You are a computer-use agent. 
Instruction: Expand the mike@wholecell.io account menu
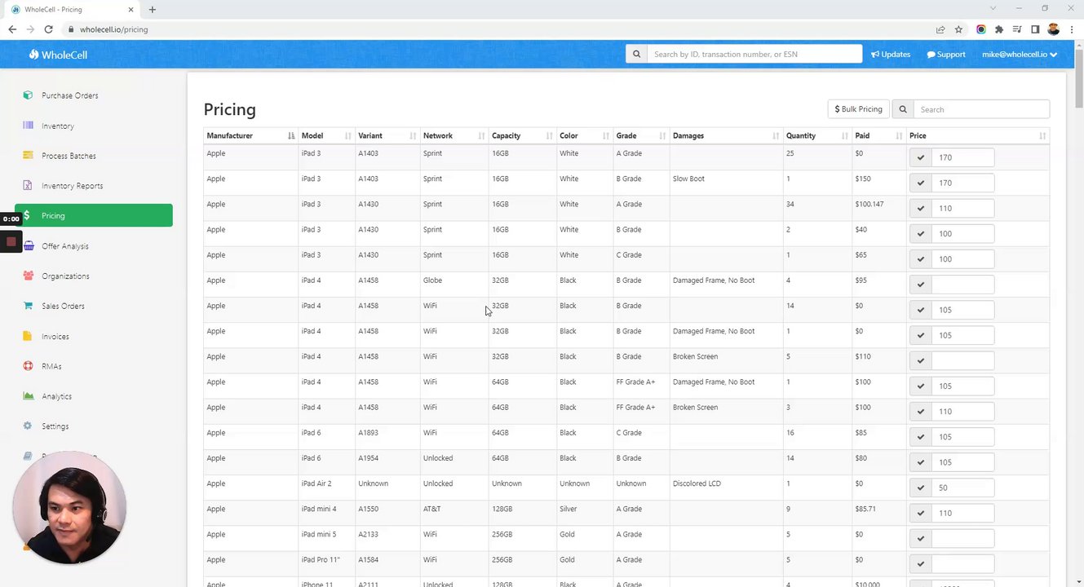click(1020, 55)
